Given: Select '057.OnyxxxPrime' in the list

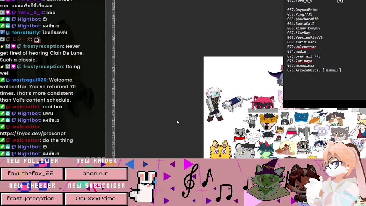Looking at the screenshot, I should click(303, 10).
